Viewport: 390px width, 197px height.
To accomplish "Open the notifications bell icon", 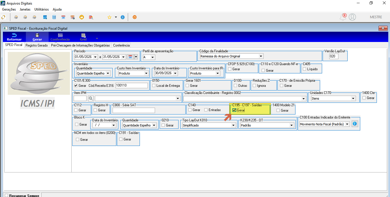I will 343,17.
